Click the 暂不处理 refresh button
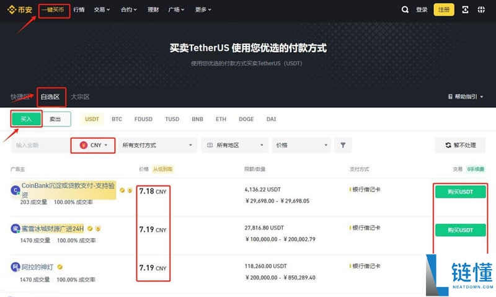 [460, 145]
